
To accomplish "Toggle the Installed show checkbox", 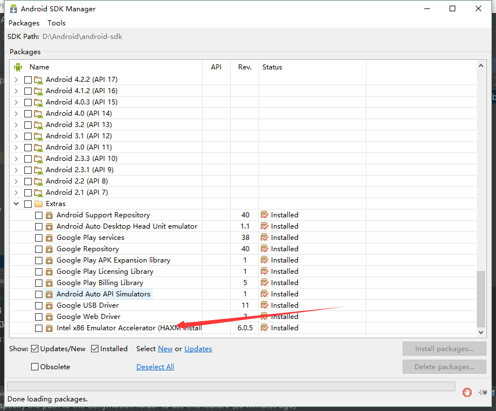I will coord(94,349).
